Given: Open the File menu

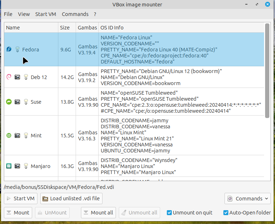Looking at the screenshot, I should [x=8, y=14].
